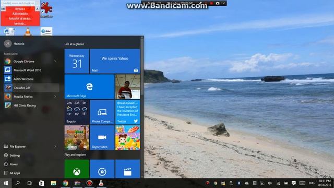Viewport: 334px width, 188px height.
Task: Open the Calendar tile showing Wednesday 31
Action: [x=77, y=61]
